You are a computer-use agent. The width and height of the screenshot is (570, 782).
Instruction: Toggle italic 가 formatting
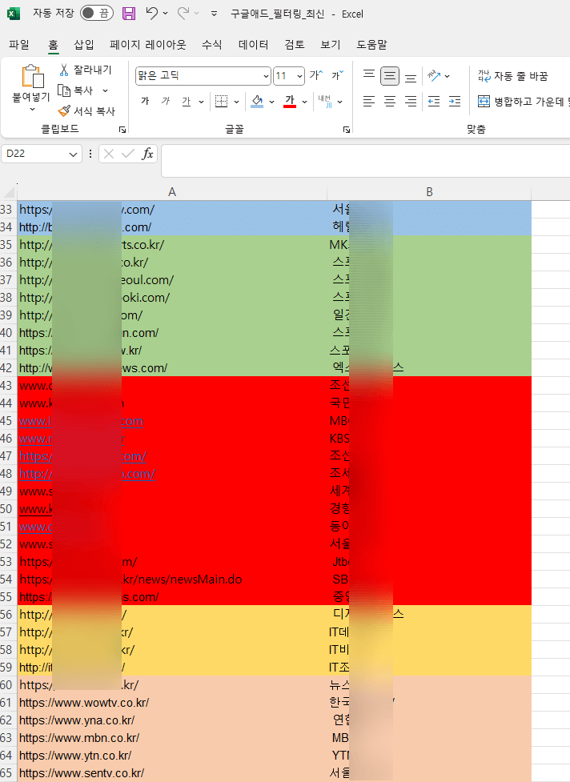(x=166, y=101)
